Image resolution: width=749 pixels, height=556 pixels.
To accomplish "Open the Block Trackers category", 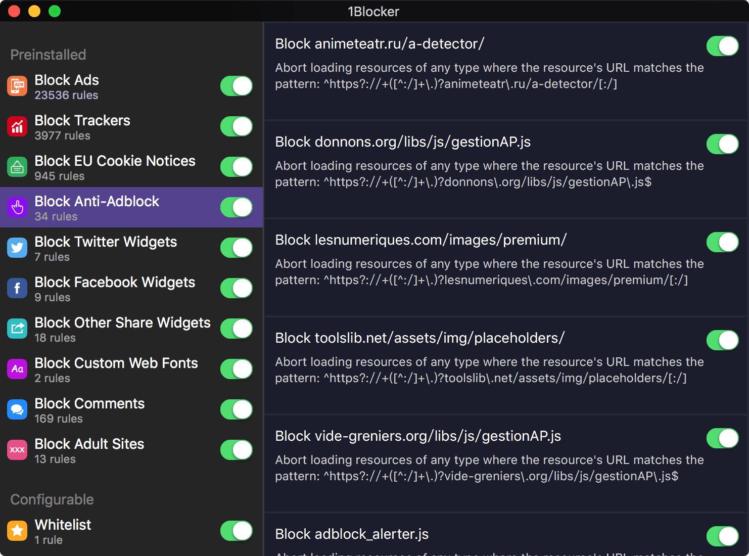I will (131, 126).
